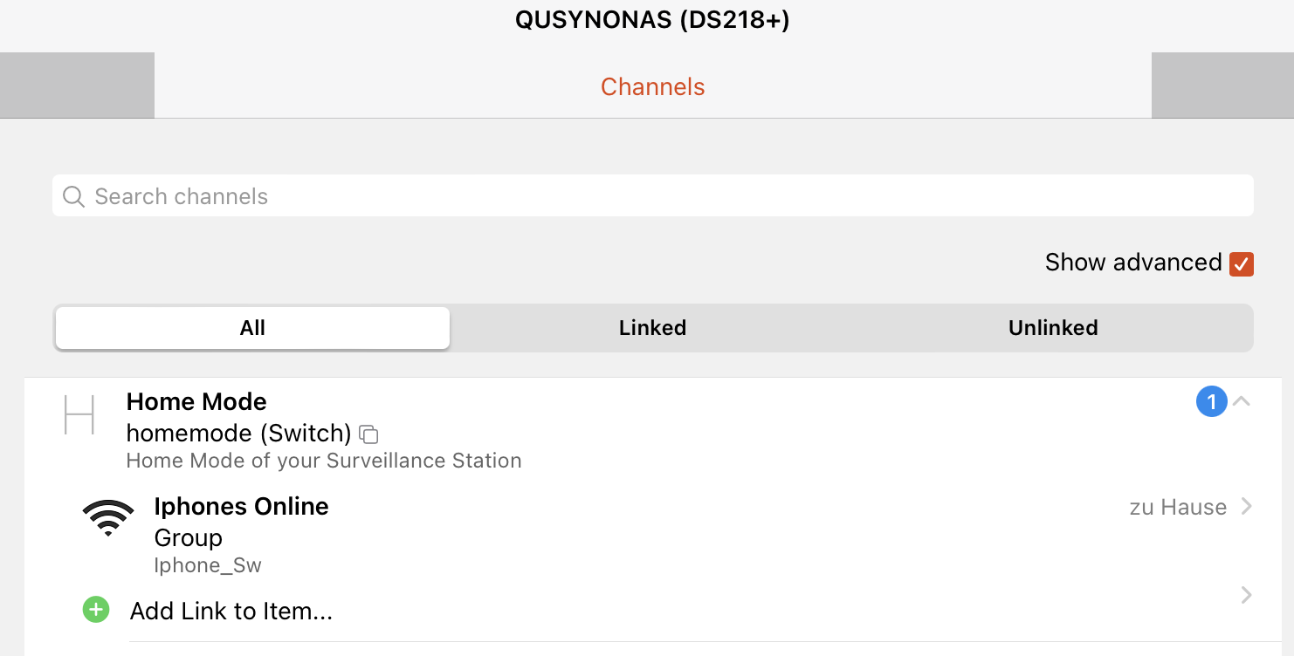Click the copy icon next to homemode (Switch)
1294x656 pixels.
pos(369,434)
